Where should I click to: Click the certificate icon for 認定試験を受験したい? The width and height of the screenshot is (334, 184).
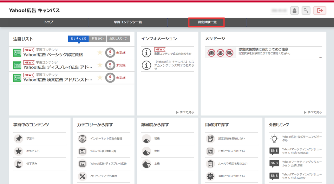(210, 139)
